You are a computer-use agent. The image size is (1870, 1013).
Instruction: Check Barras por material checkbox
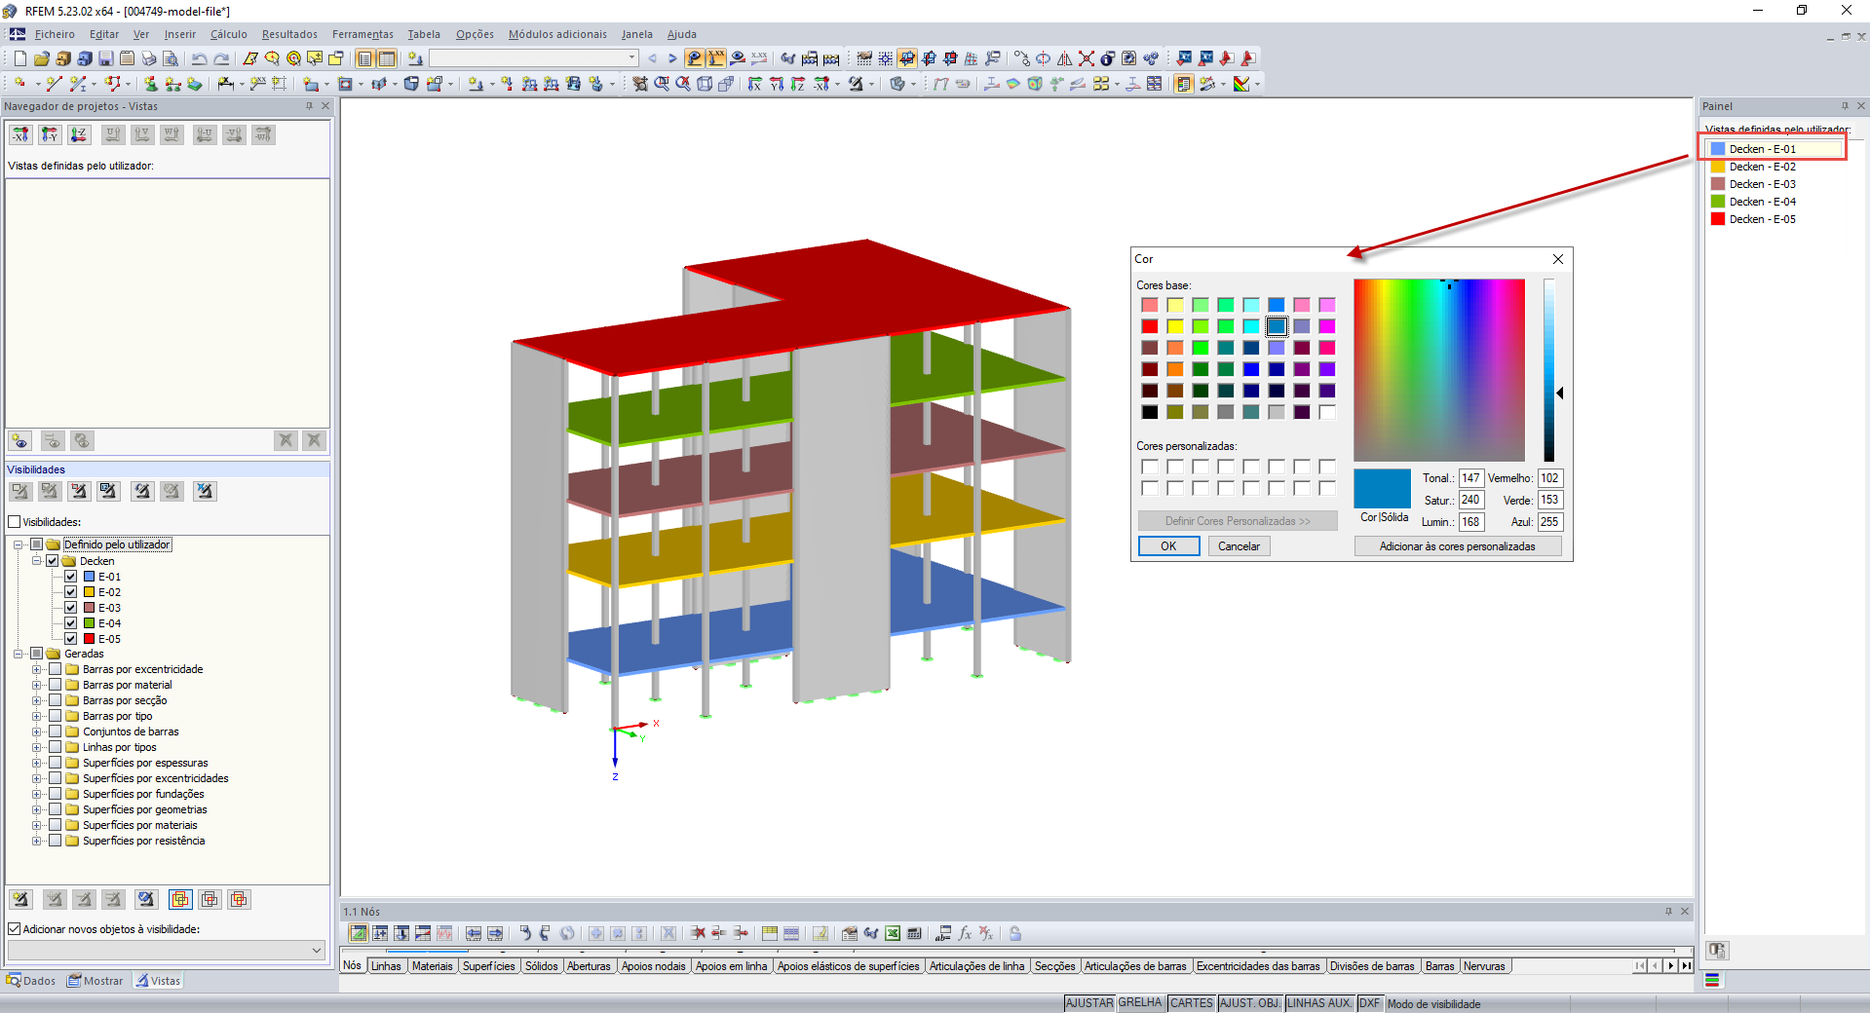[56, 685]
